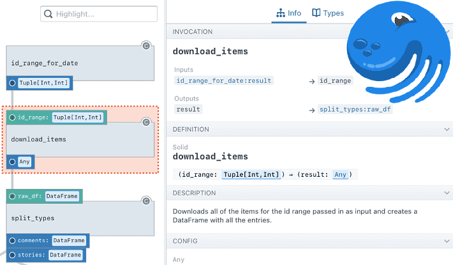The height and width of the screenshot is (265, 453).
Task: Click the Highlight search field
Action: [x=99, y=14]
